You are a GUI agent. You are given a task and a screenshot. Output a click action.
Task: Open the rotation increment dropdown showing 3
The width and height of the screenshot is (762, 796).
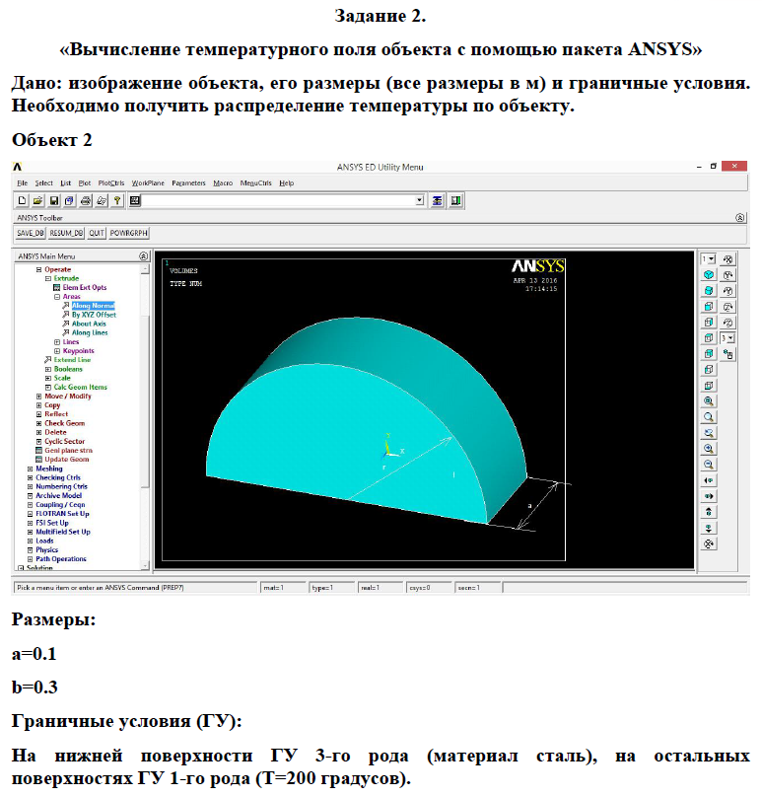[x=728, y=338]
